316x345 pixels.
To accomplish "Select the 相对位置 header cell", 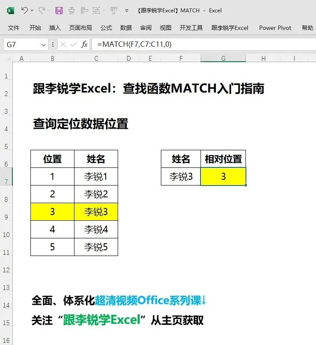I will pyautogui.click(x=223, y=159).
